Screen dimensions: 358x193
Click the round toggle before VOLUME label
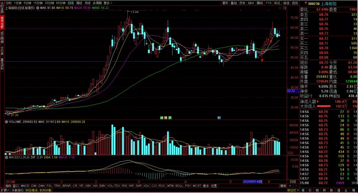[6, 122]
